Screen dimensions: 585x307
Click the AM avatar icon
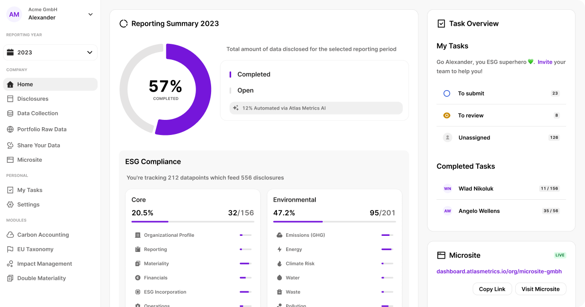(14, 14)
